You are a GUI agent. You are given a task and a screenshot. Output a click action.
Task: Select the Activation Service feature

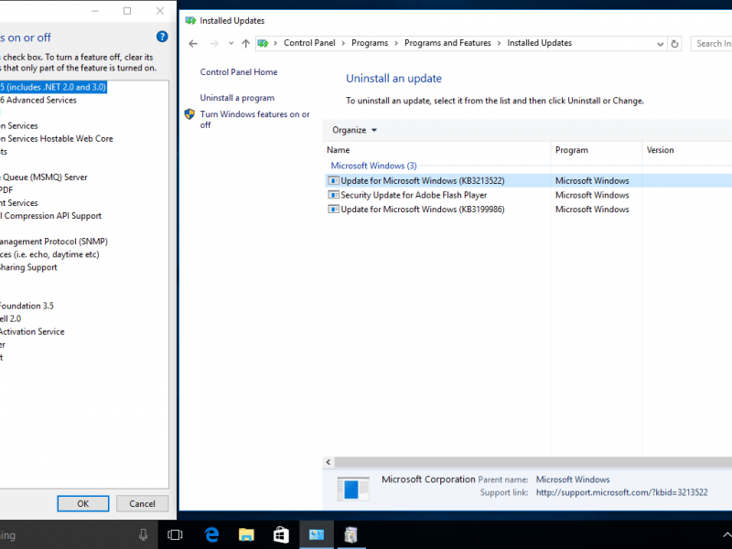click(x=32, y=331)
